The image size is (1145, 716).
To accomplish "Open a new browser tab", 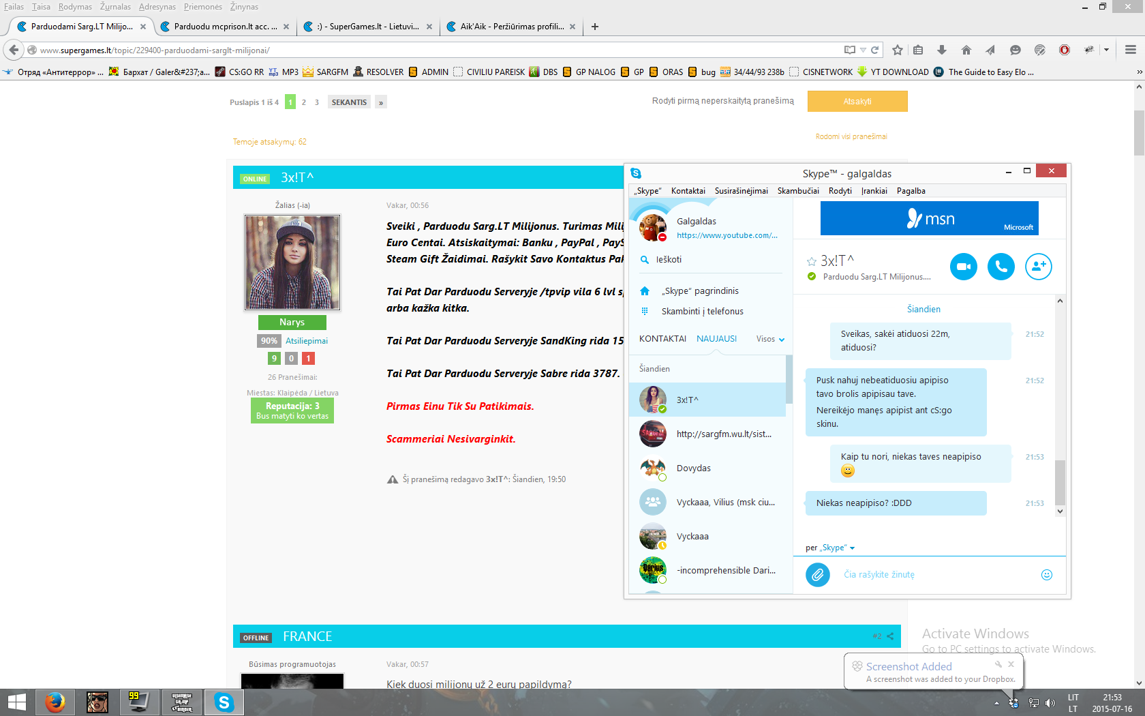I will [595, 27].
